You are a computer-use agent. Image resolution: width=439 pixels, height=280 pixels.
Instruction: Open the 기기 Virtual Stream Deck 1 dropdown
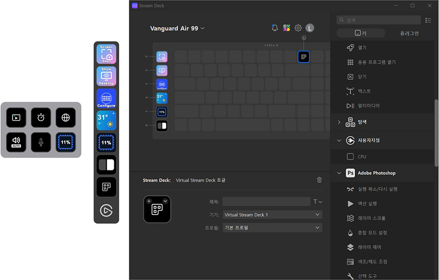pos(272,215)
